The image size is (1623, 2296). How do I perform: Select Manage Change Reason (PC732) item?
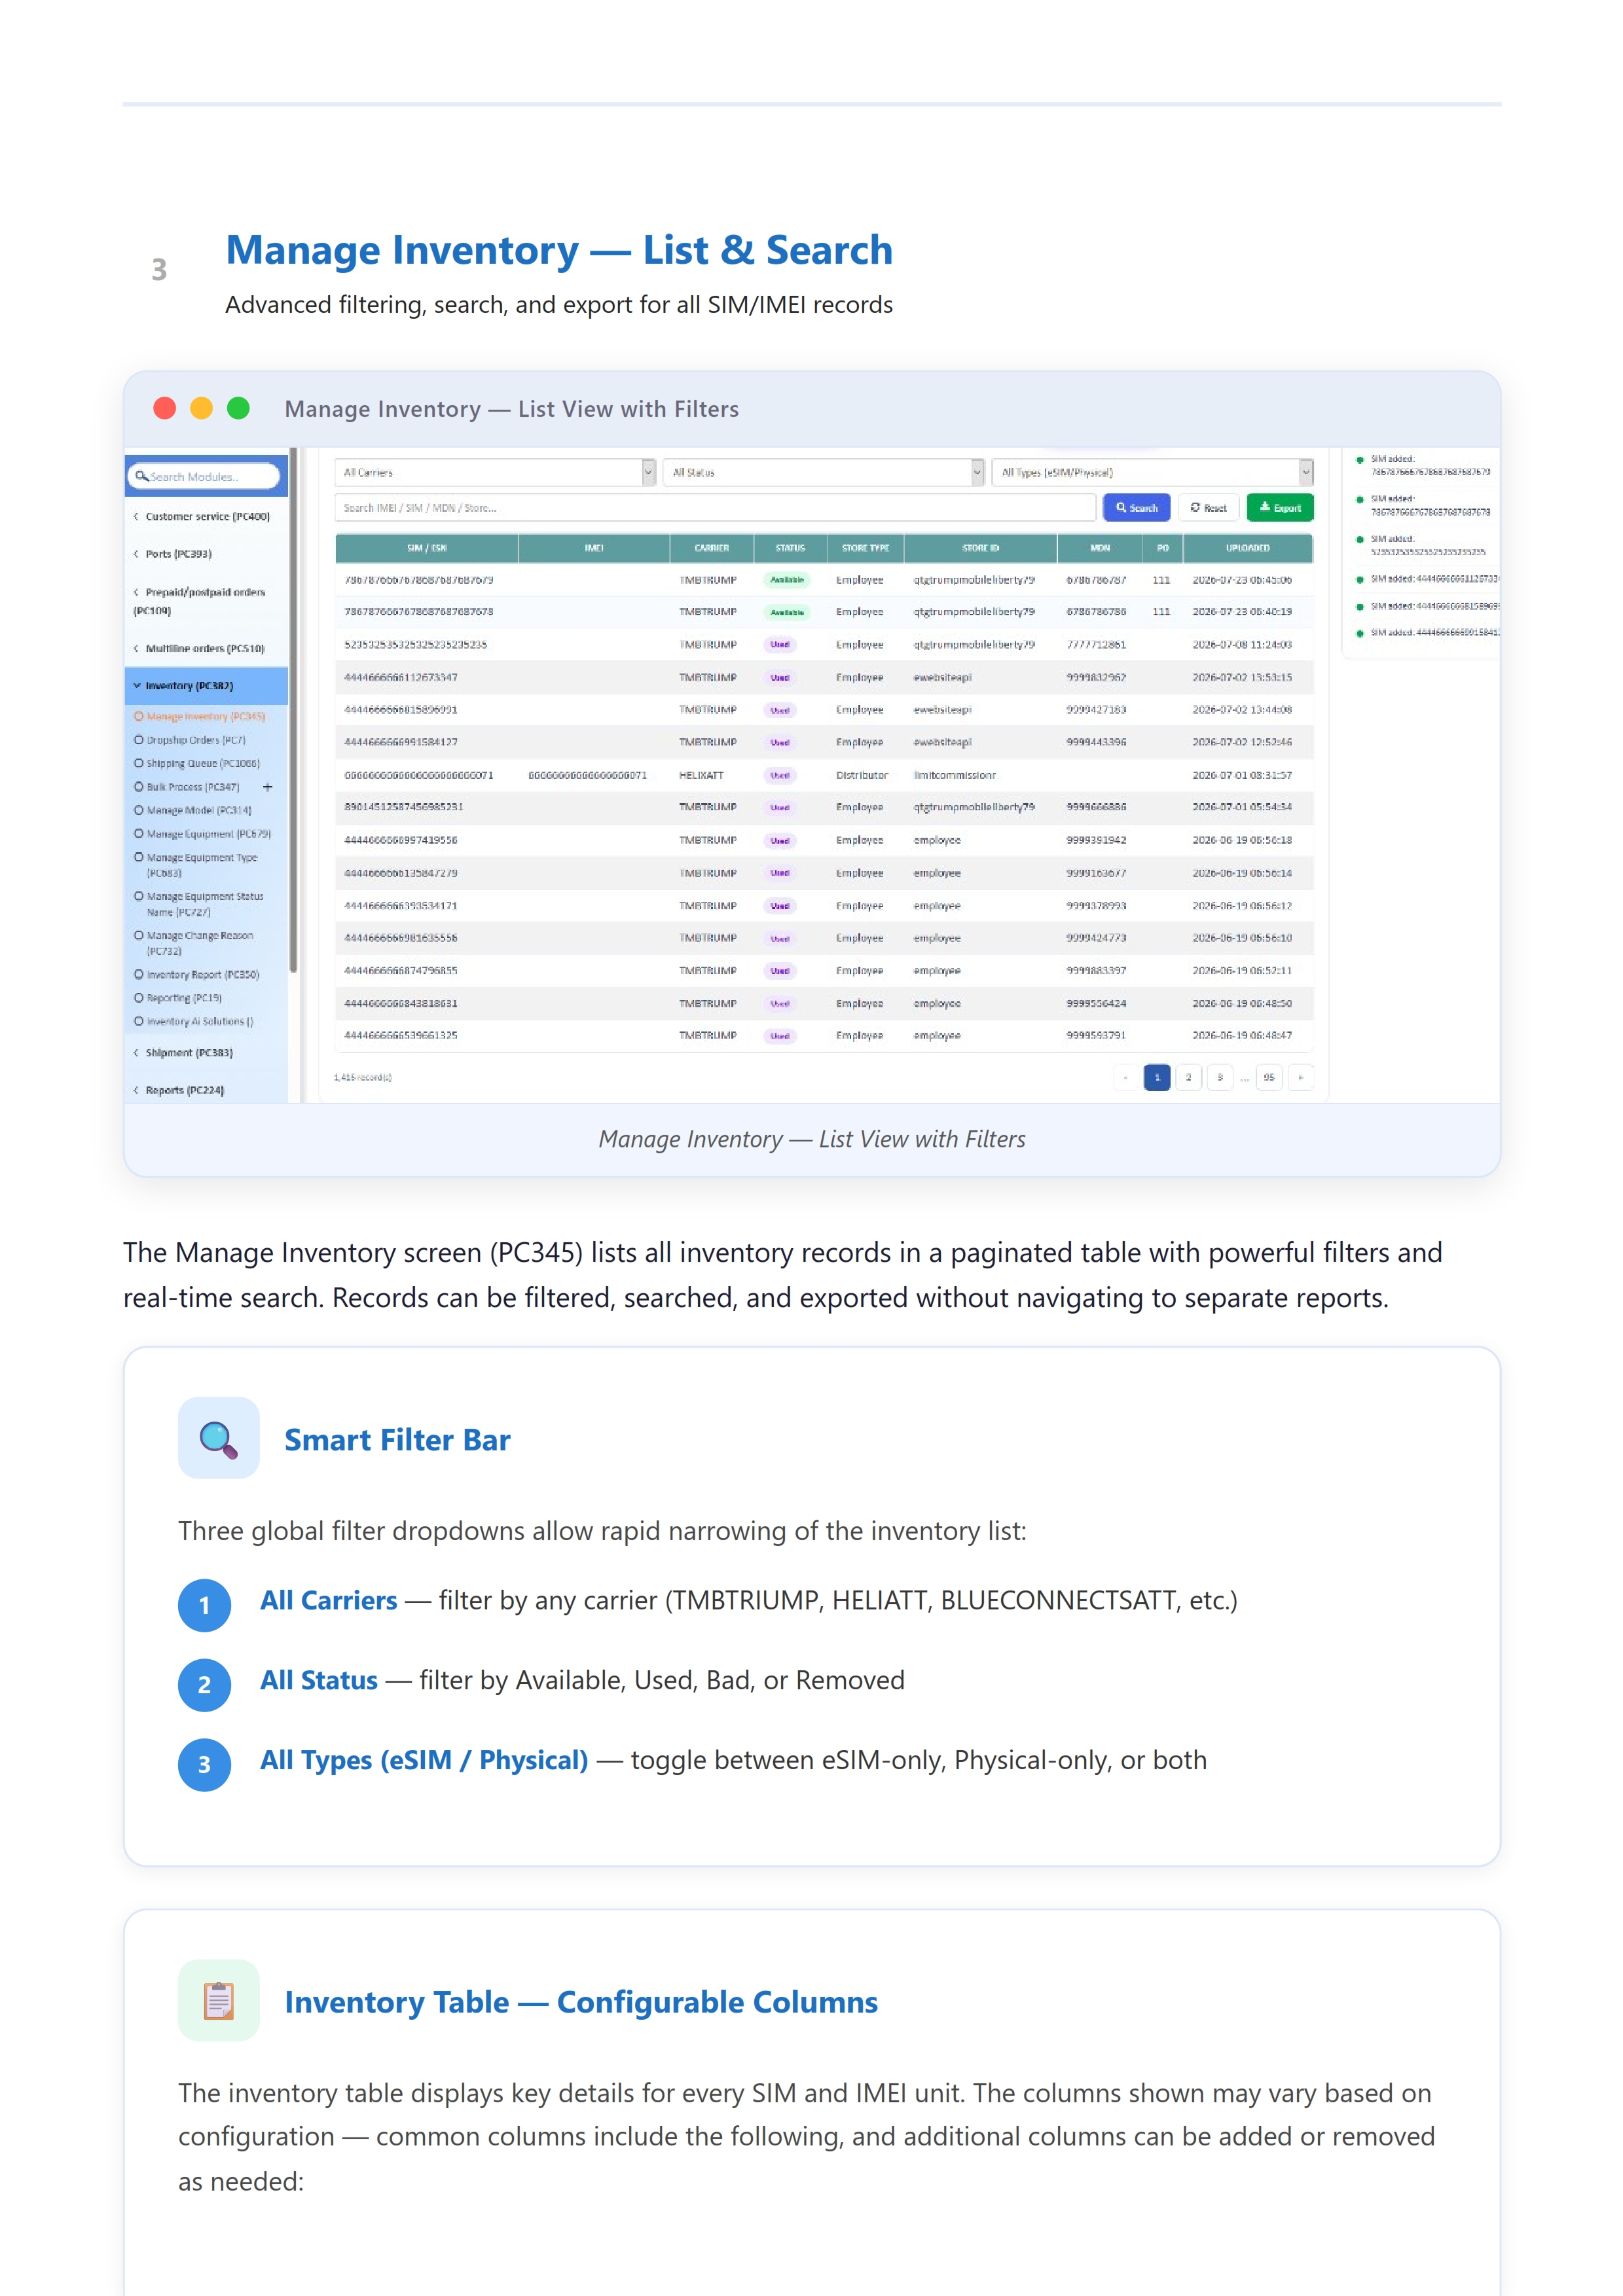click(x=194, y=943)
